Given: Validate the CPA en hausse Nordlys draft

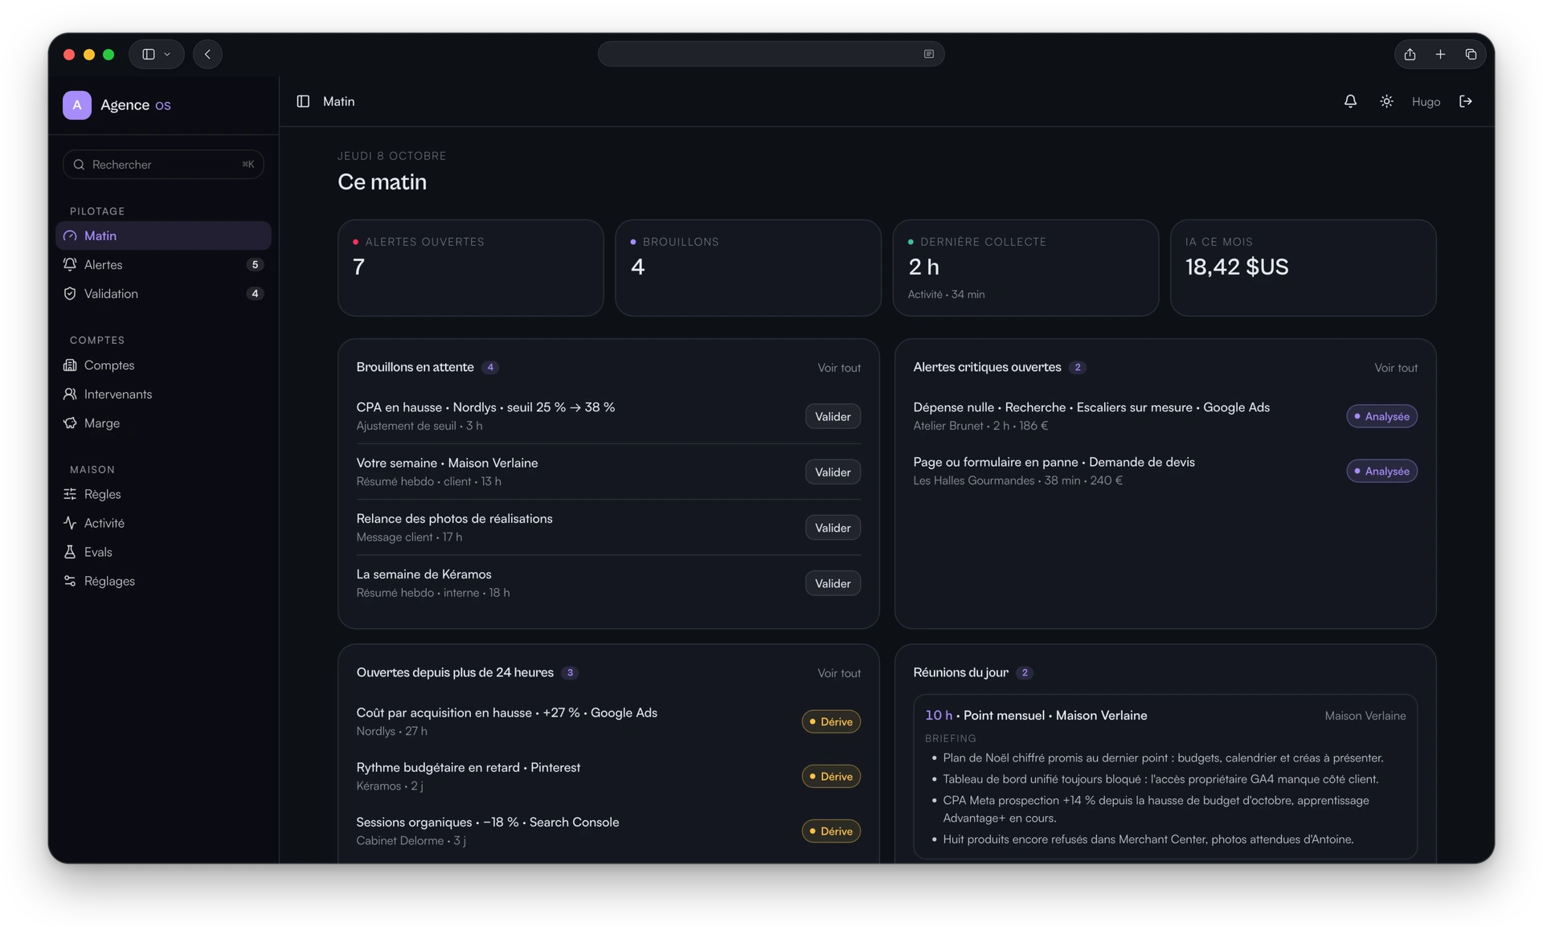Looking at the screenshot, I should [833, 416].
